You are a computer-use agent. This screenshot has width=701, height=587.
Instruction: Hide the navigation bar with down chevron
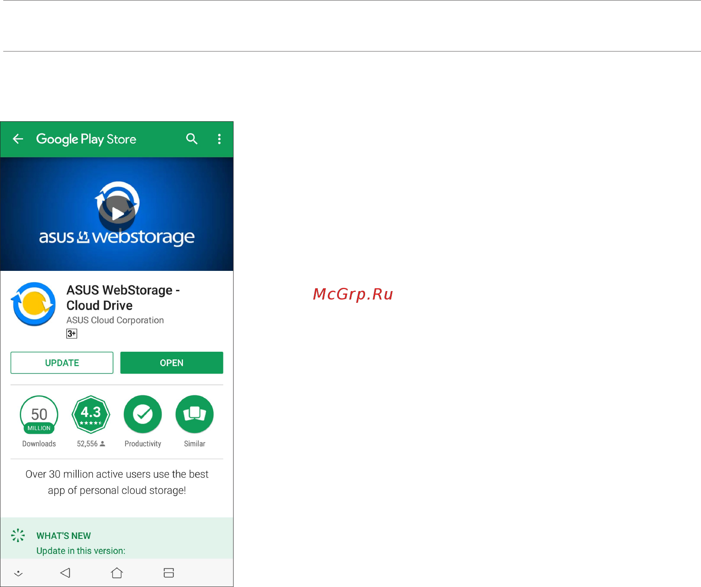point(18,573)
